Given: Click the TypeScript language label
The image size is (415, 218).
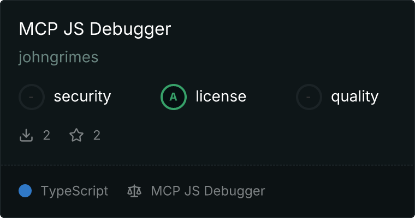Looking at the screenshot, I should click(x=75, y=191).
